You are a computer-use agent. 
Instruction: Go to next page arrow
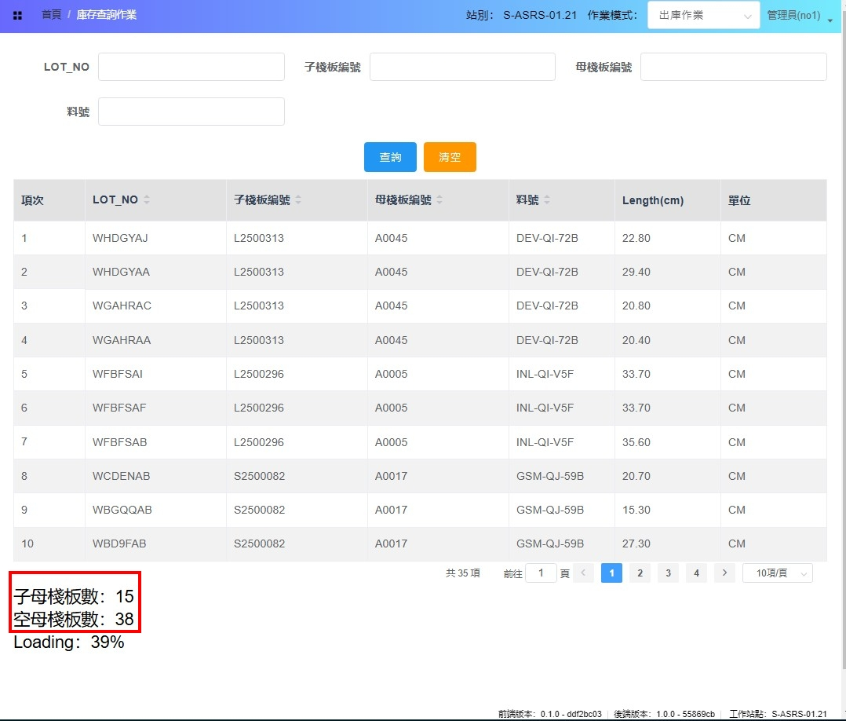[724, 573]
